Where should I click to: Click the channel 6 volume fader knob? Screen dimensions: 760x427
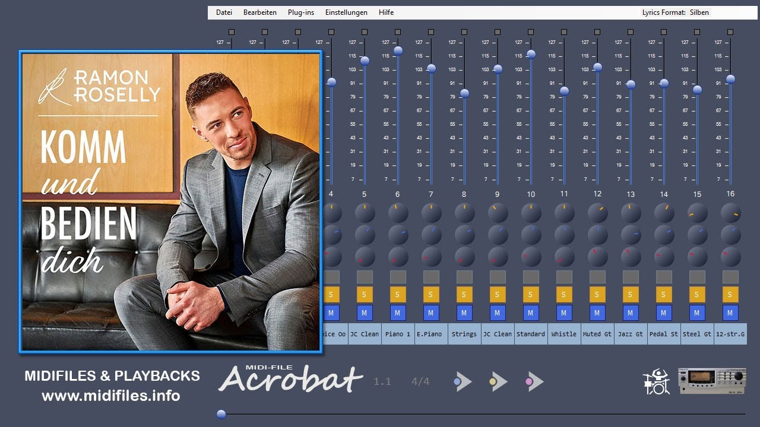pos(398,50)
